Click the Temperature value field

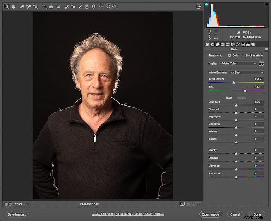pyautogui.click(x=259, y=79)
